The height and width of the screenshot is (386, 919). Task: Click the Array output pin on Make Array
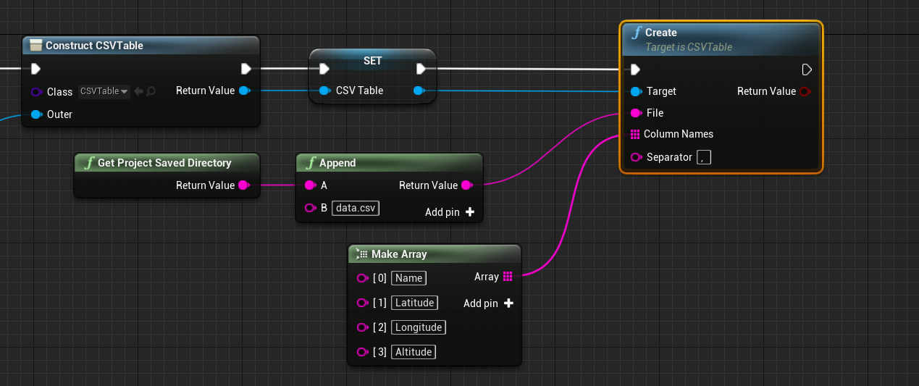[x=508, y=277]
